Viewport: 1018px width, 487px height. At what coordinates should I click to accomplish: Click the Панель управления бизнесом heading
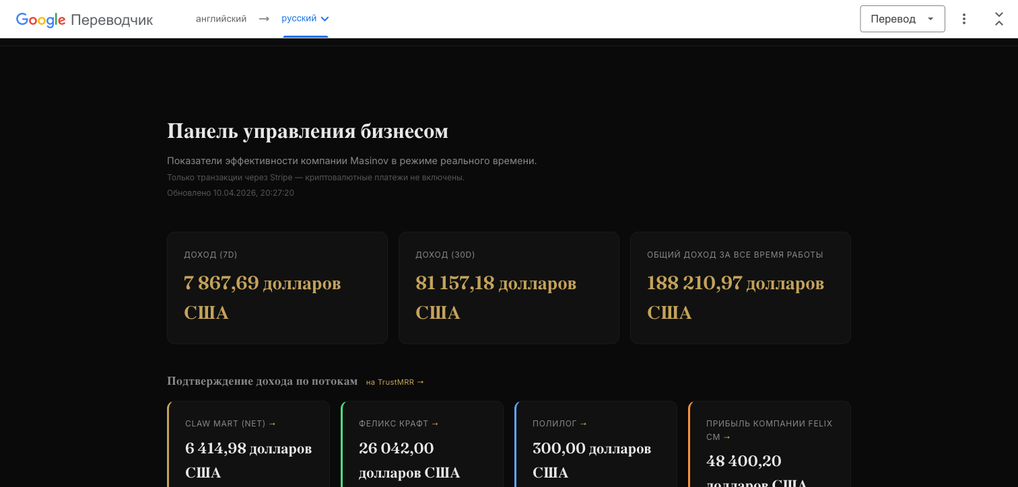point(308,131)
